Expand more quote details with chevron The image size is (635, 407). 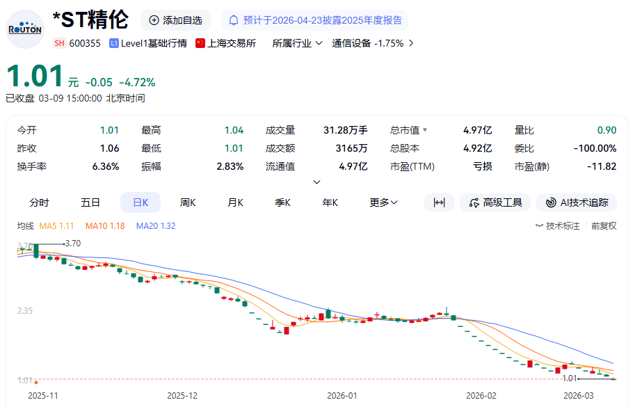point(317,182)
